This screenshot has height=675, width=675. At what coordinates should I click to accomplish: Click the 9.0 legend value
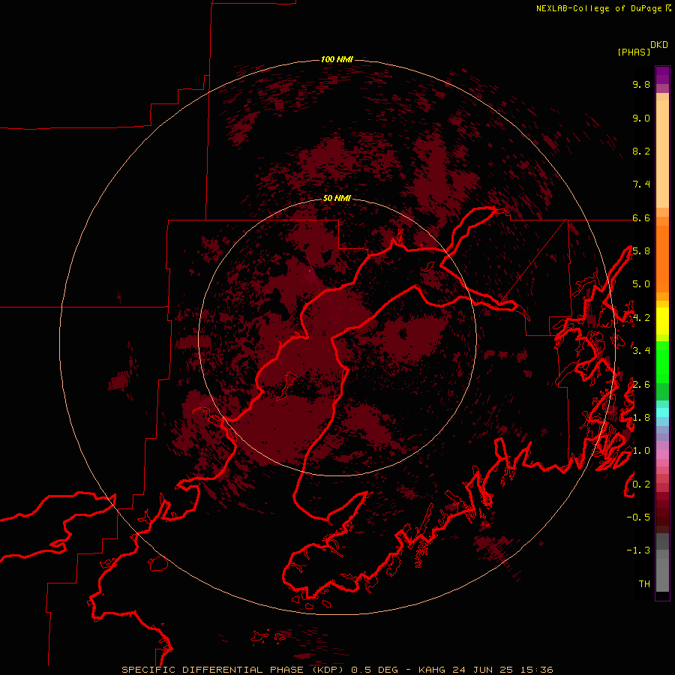[x=641, y=118]
